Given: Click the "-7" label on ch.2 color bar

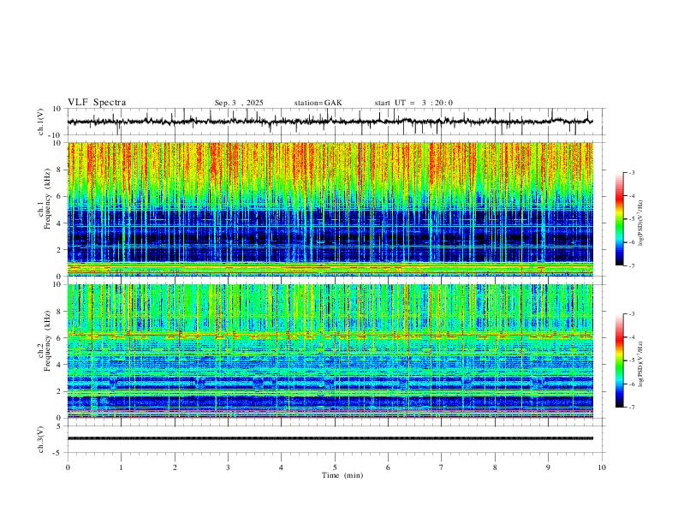Looking at the screenshot, I should [x=631, y=407].
